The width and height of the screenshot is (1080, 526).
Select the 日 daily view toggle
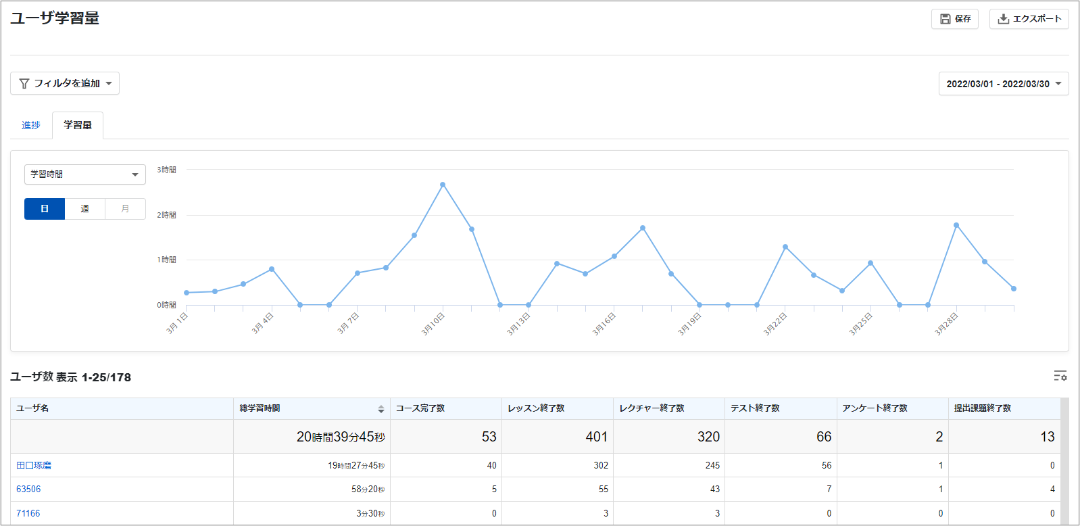pyautogui.click(x=45, y=209)
